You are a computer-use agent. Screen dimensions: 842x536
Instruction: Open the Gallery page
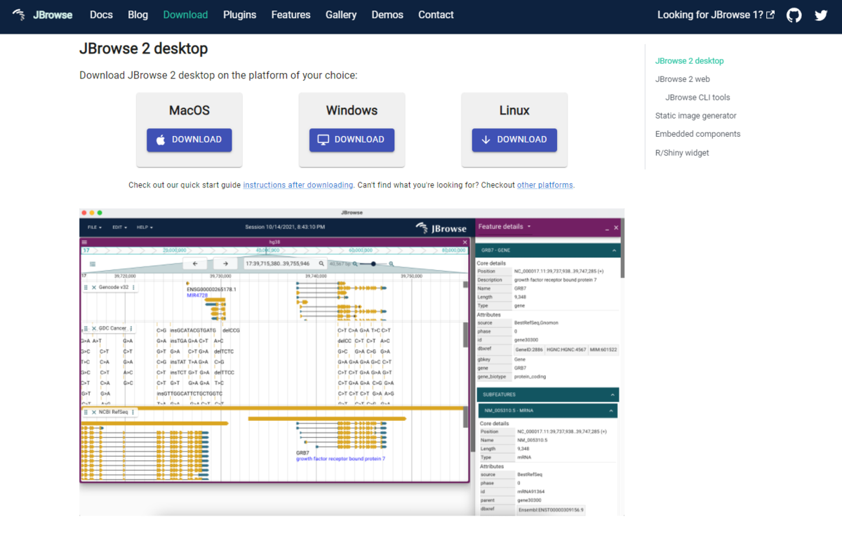pos(341,15)
